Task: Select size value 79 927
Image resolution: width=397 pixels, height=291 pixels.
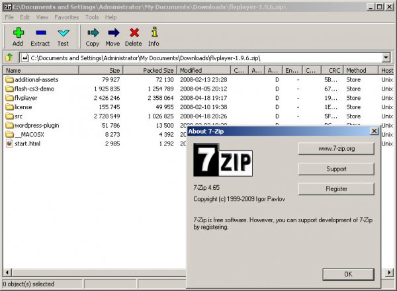Action: (110, 80)
